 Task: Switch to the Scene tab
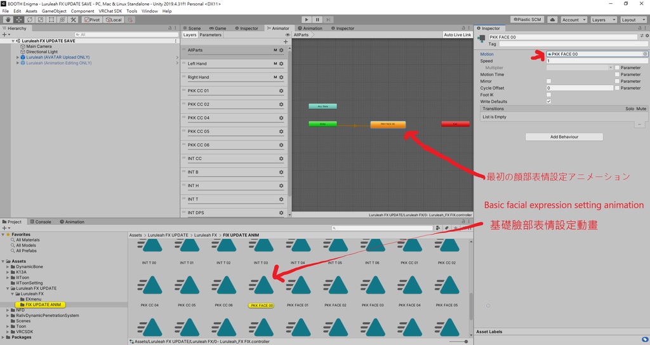click(x=192, y=28)
